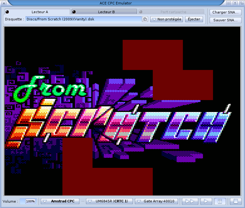Open the disk file browser icon
The width and height of the screenshot is (245, 208).
[145, 19]
